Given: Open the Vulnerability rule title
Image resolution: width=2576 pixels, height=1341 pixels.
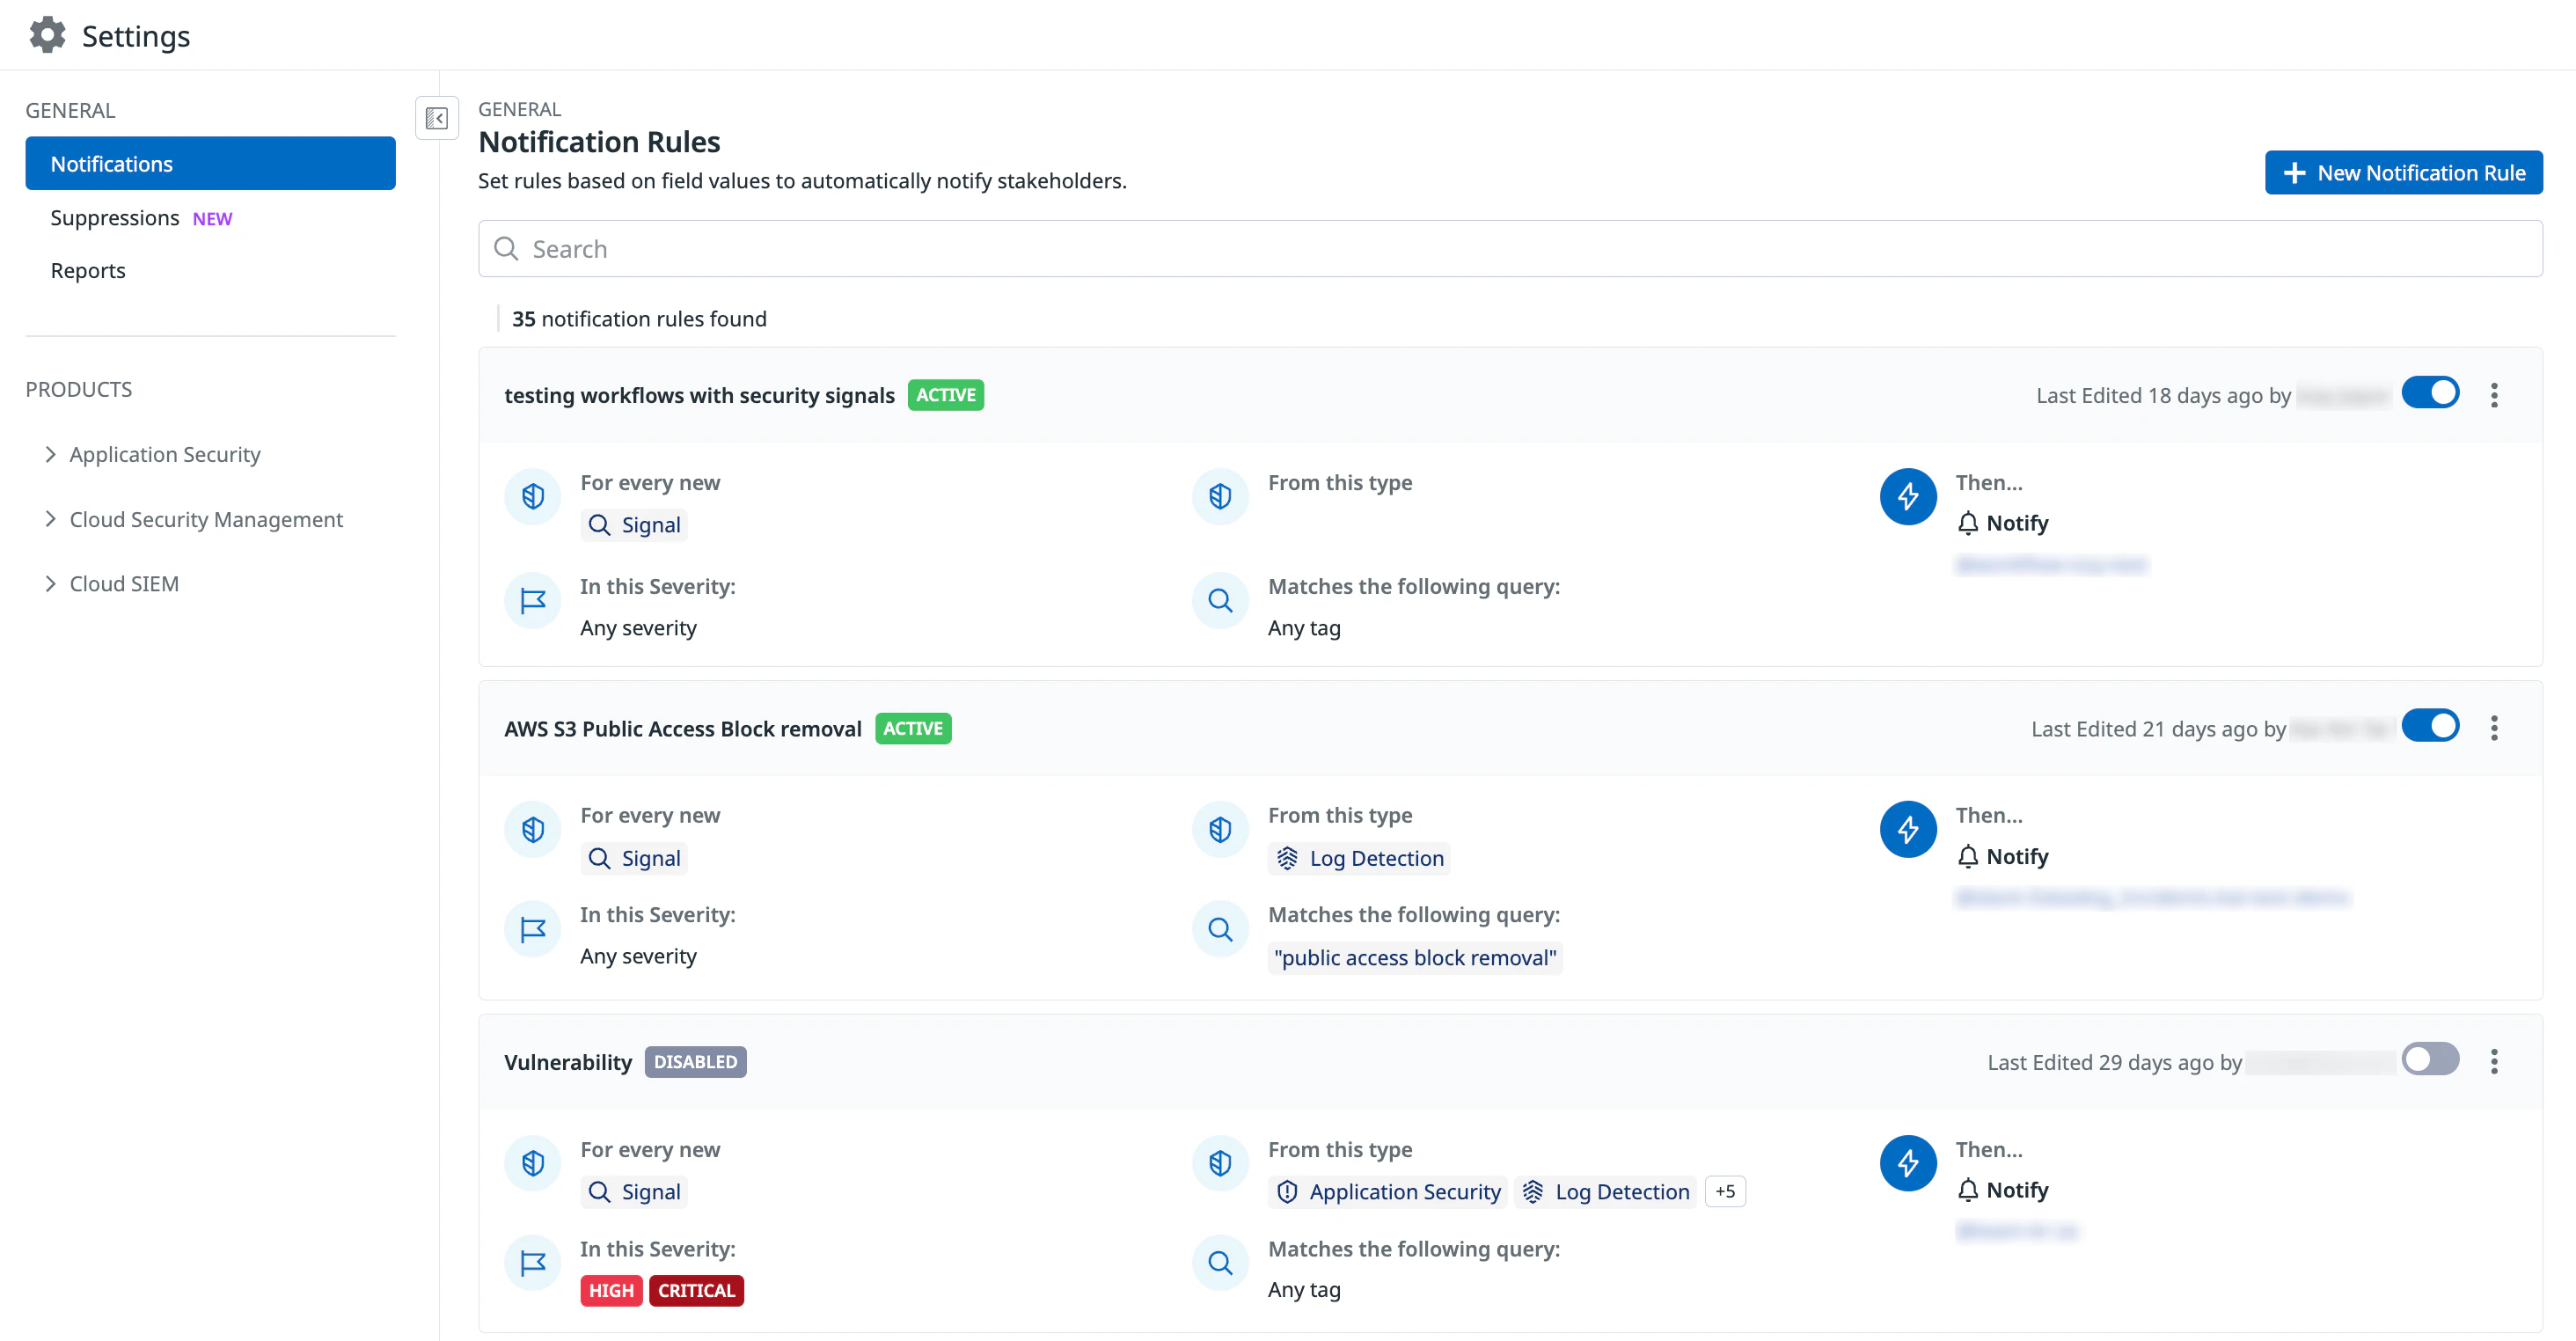Looking at the screenshot, I should pyautogui.click(x=567, y=1062).
